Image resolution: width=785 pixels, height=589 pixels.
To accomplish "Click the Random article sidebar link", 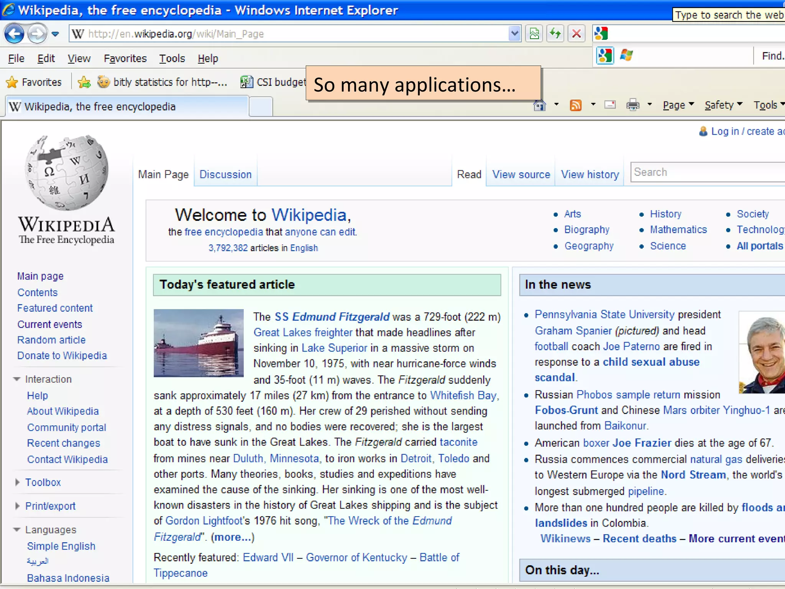I will [51, 340].
